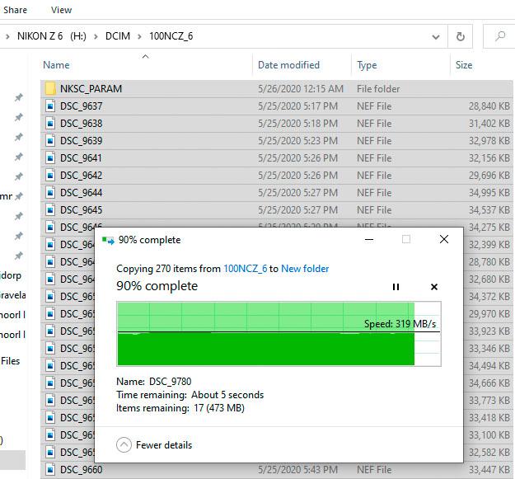Pause the copy operation

coord(396,287)
